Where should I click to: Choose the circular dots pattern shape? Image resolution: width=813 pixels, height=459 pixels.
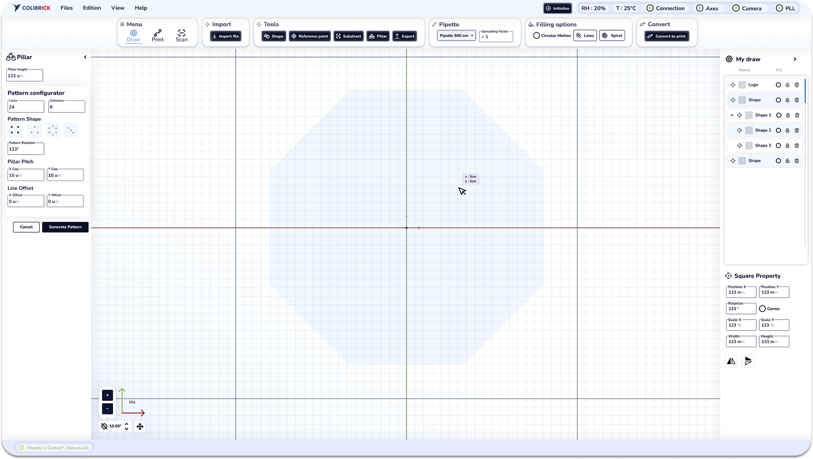(53, 131)
